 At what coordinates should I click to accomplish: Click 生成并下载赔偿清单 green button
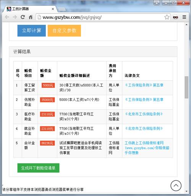tap(38, 168)
